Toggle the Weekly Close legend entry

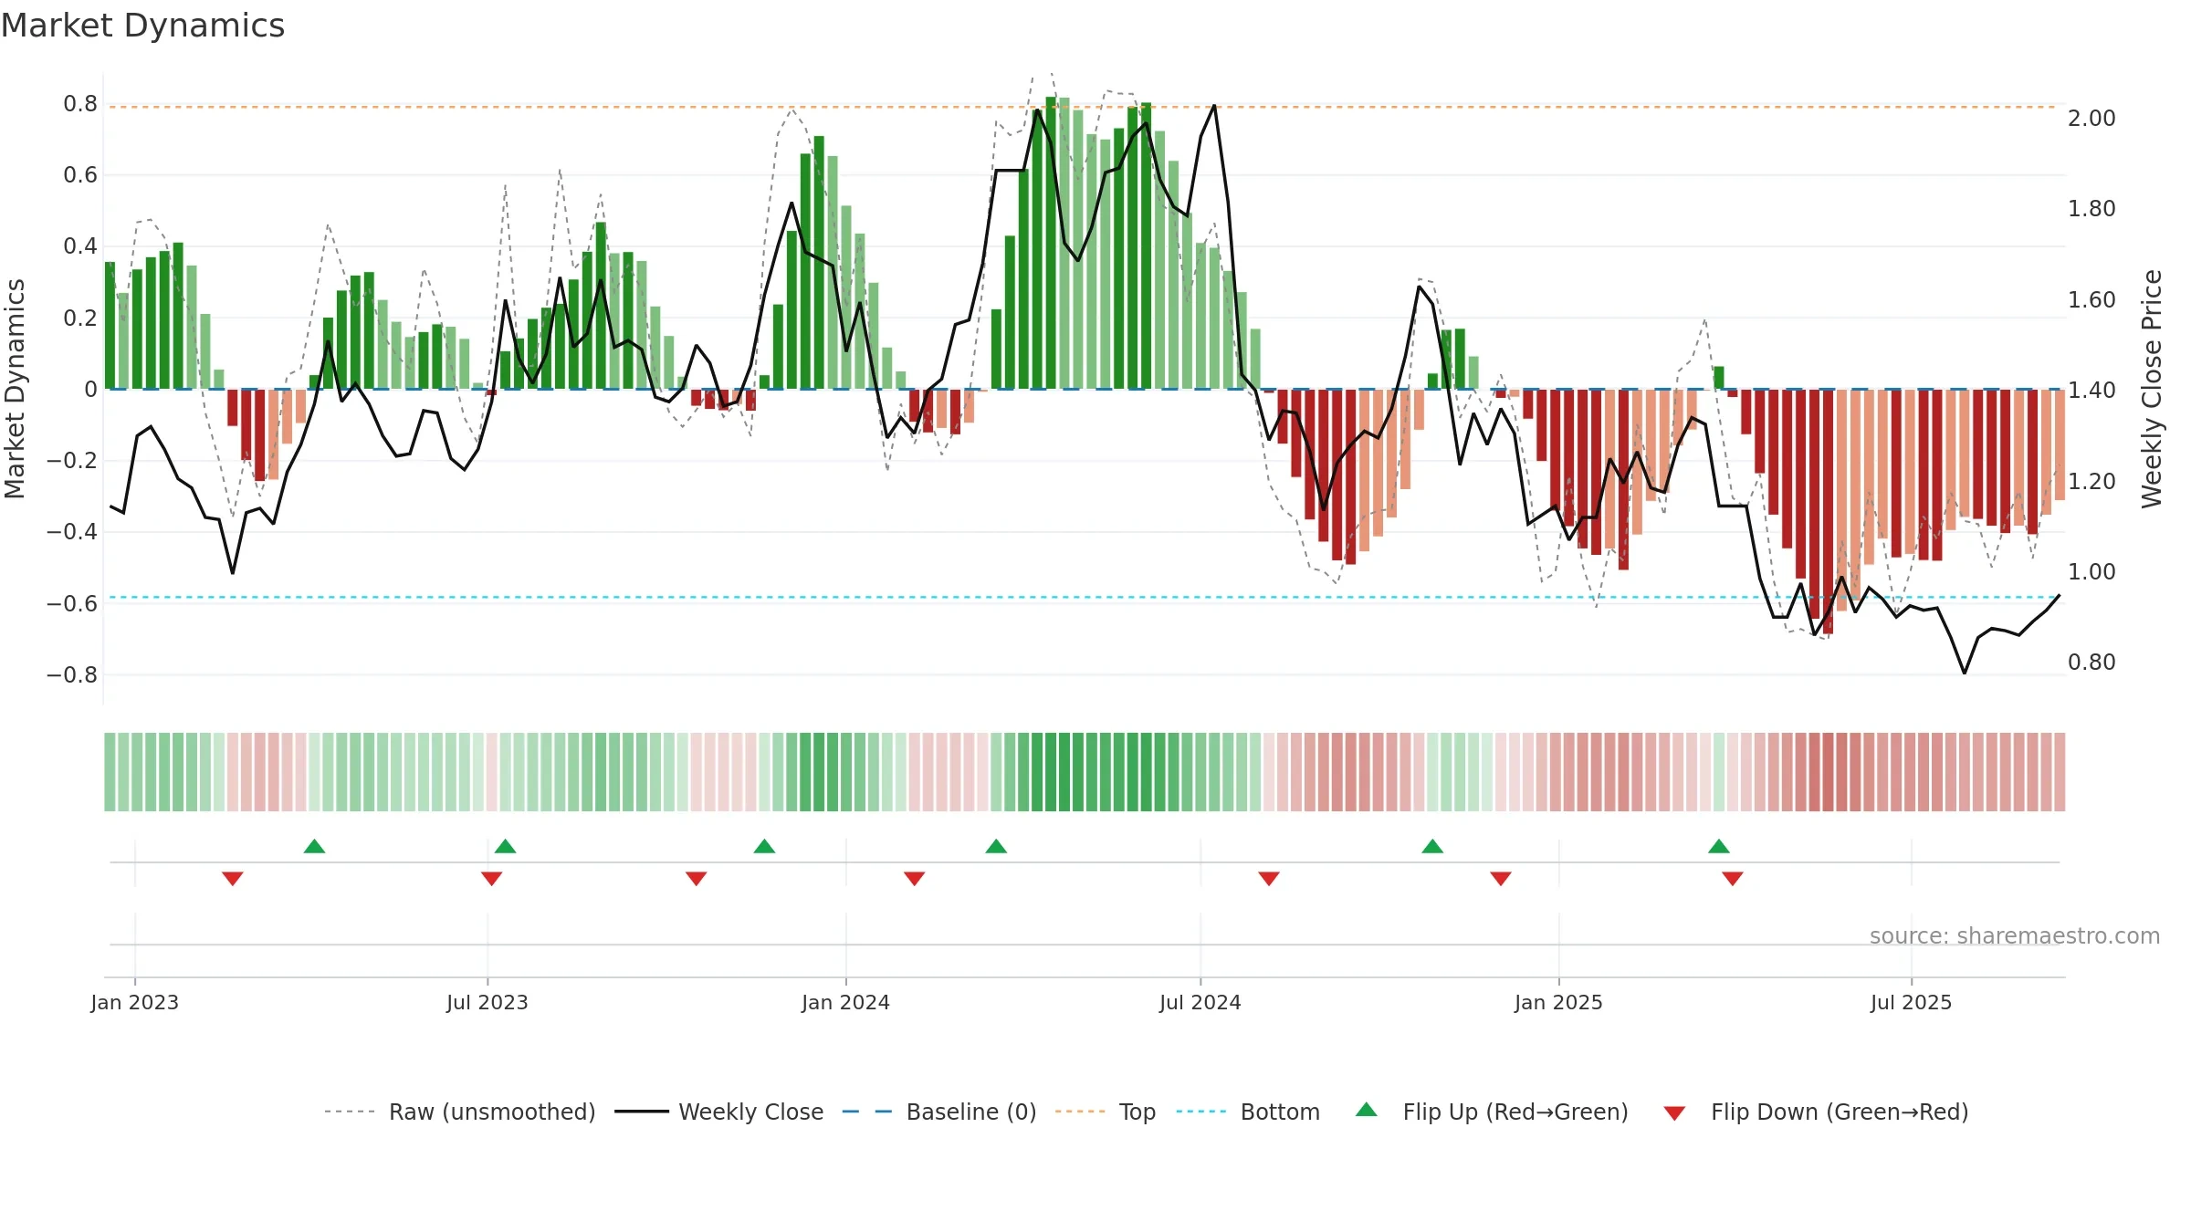pyautogui.click(x=718, y=1112)
